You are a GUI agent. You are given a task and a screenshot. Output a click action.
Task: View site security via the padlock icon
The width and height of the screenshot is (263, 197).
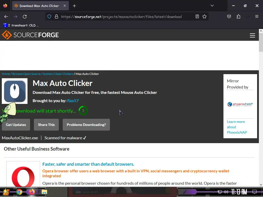pyautogui.click(x=57, y=17)
